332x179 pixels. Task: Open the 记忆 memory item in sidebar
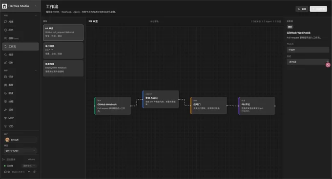pos(21,126)
